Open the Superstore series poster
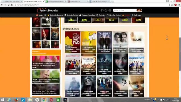181x102 pixels. click(x=136, y=64)
